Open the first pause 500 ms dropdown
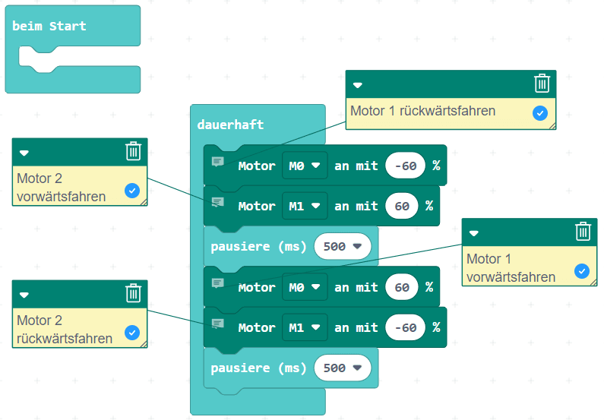This screenshot has width=604, height=420. pos(343,246)
